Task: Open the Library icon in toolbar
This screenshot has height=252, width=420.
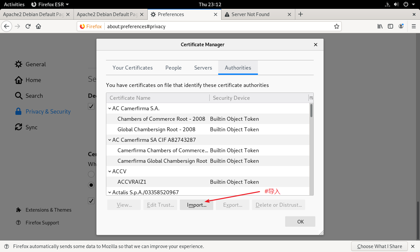Action: click(x=380, y=26)
